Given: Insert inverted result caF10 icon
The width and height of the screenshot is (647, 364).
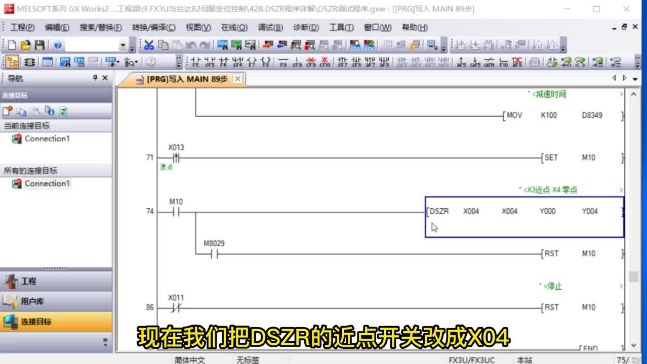Looking at the screenshot, I should 489,62.
